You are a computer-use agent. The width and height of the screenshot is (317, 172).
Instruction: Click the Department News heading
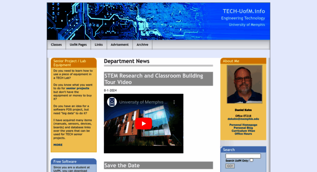pyautogui.click(x=126, y=61)
